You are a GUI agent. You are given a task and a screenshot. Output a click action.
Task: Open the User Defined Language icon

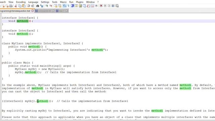(x=76, y=6)
